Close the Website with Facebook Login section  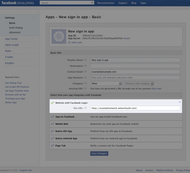180,102
